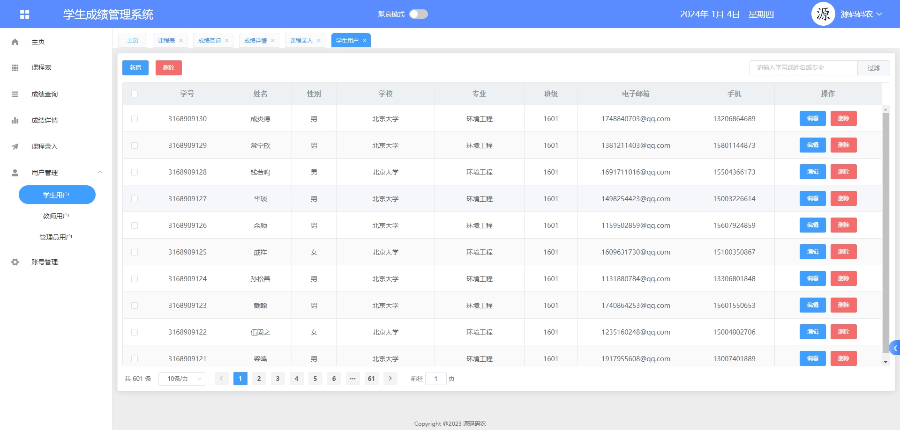Click the gear icon beside 账号管理

point(15,262)
